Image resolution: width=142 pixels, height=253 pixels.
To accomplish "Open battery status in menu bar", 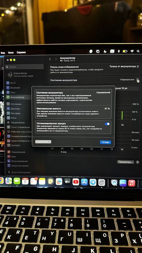I will click(x=125, y=51).
